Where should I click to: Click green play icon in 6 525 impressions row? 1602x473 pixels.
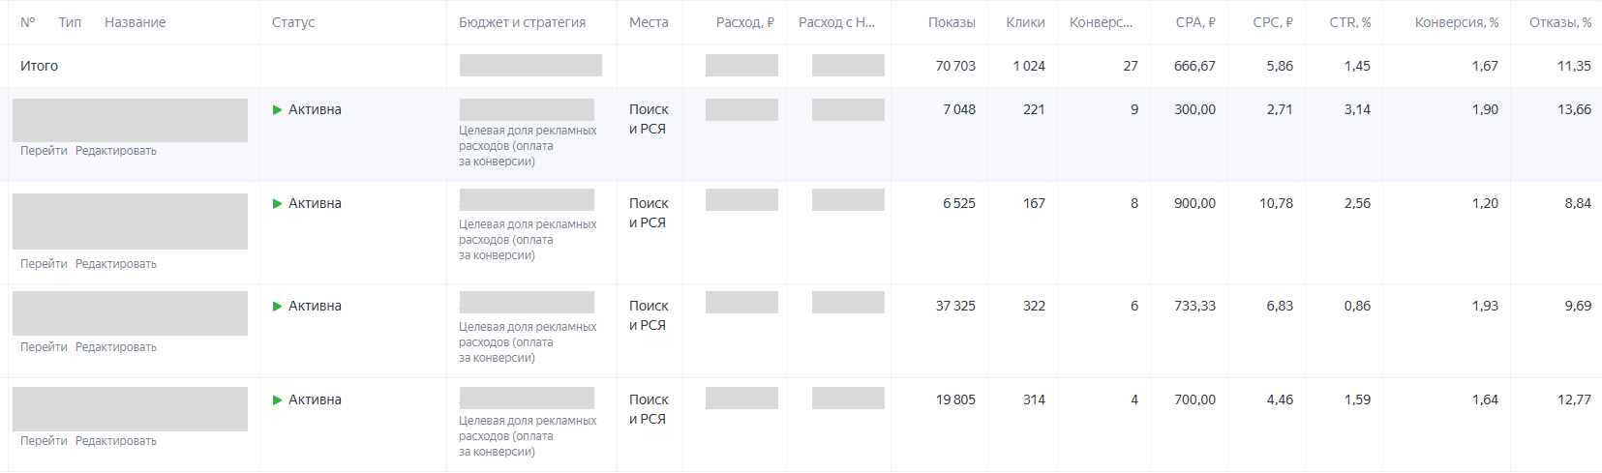coord(278,204)
